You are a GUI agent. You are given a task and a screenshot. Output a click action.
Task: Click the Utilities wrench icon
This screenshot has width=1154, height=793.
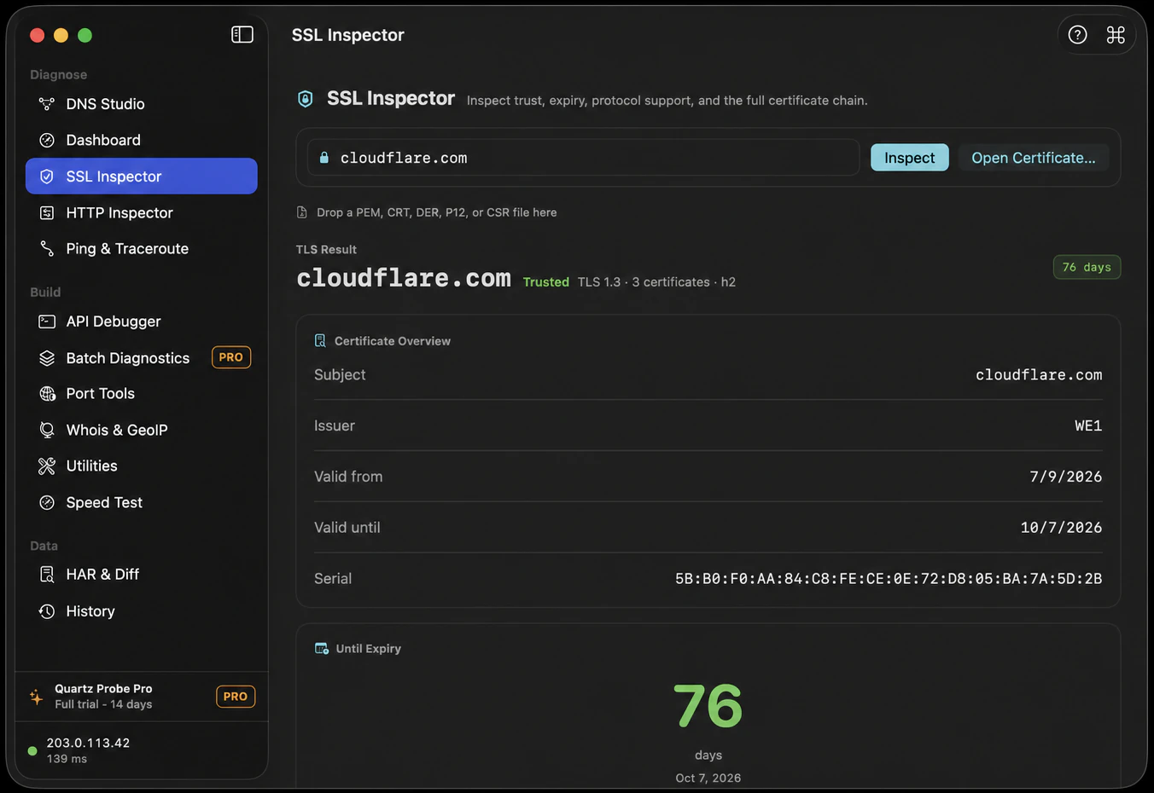pos(47,466)
